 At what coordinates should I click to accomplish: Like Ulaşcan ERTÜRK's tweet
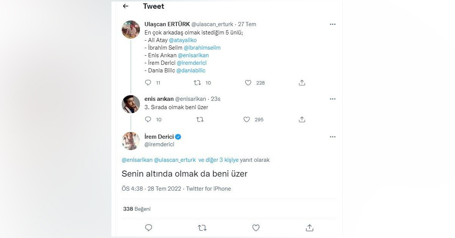point(248,83)
